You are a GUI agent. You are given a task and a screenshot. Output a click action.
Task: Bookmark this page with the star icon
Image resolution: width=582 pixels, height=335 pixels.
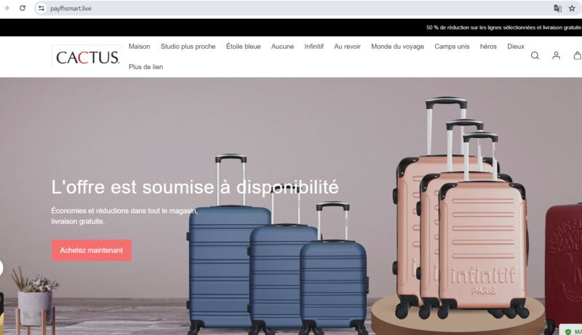point(572,8)
